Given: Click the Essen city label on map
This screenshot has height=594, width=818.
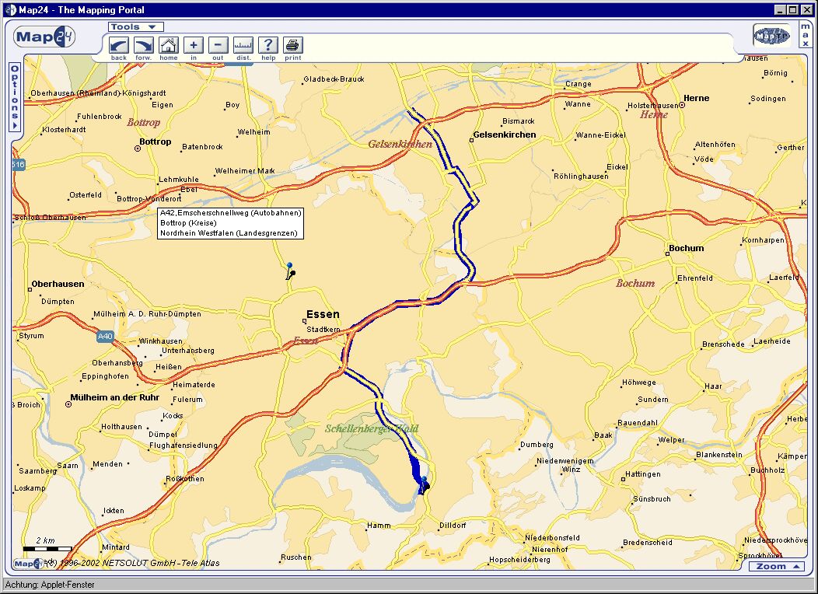Looking at the screenshot, I should 323,314.
